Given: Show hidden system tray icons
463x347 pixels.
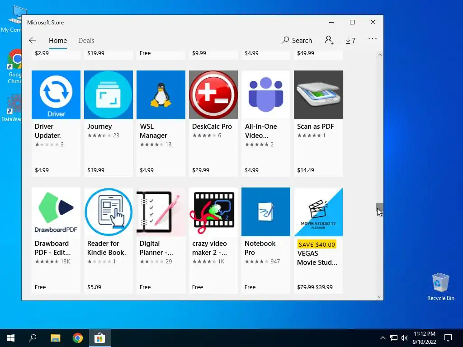Looking at the screenshot, I should pyautogui.click(x=383, y=338).
